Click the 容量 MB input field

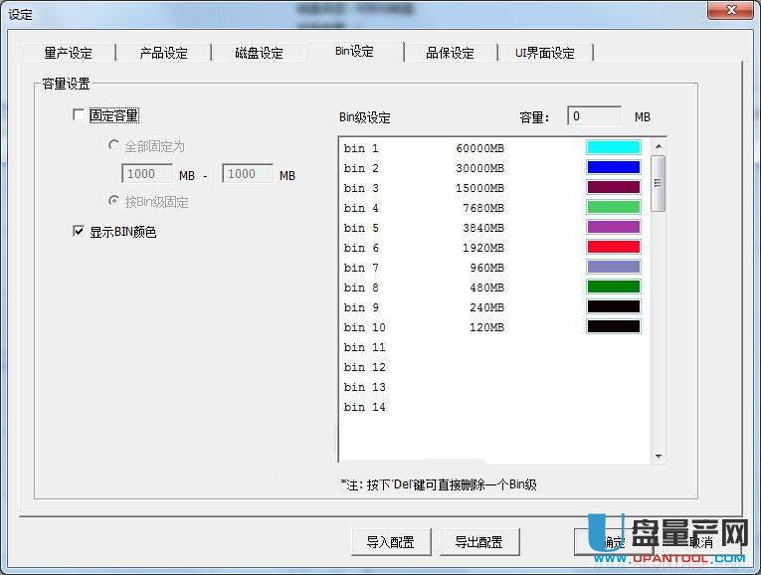point(594,116)
